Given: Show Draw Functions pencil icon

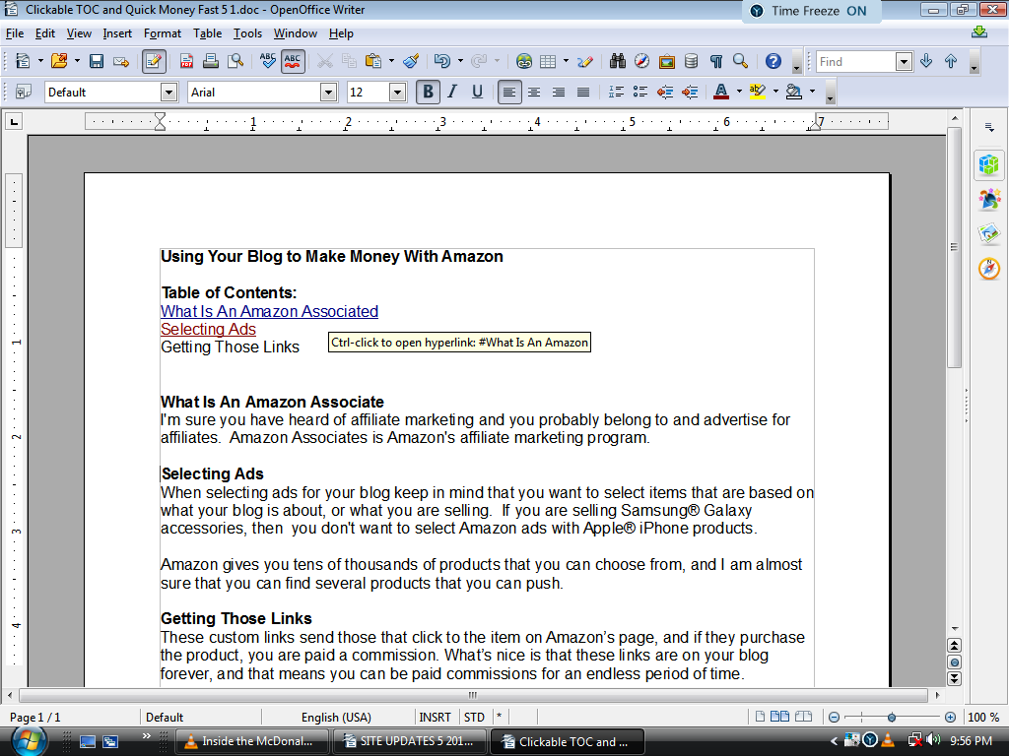Looking at the screenshot, I should pyautogui.click(x=585, y=61).
